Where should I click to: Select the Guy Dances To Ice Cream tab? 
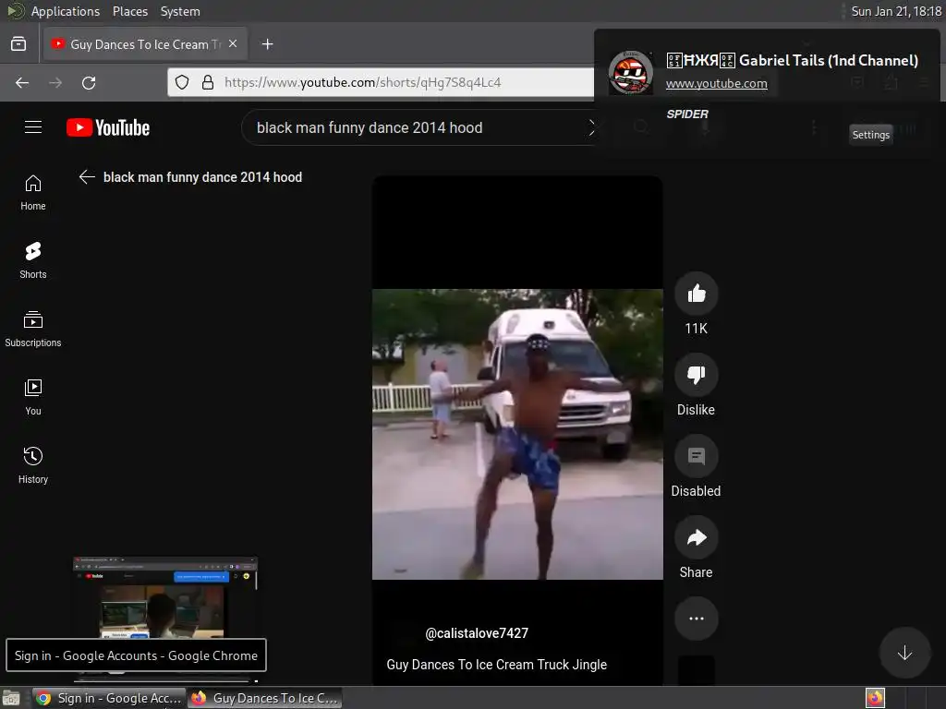[x=145, y=44]
